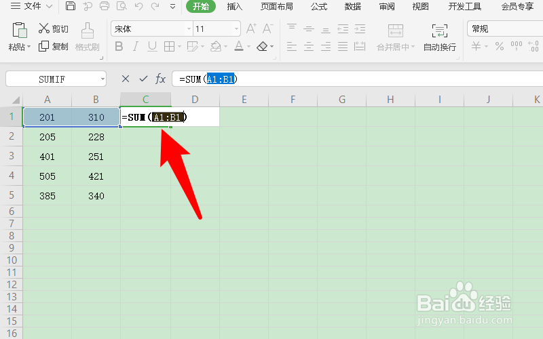The width and height of the screenshot is (543, 339).
Task: Confirm formula with the checkmark button
Action: tap(143, 79)
